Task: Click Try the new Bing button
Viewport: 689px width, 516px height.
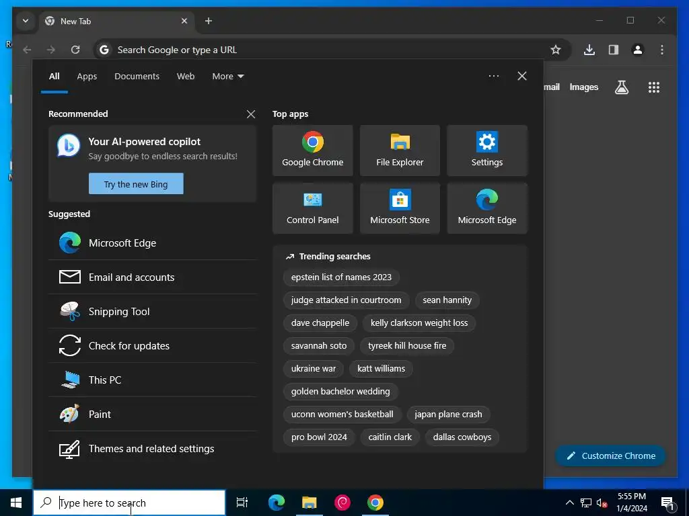Action: click(x=136, y=184)
